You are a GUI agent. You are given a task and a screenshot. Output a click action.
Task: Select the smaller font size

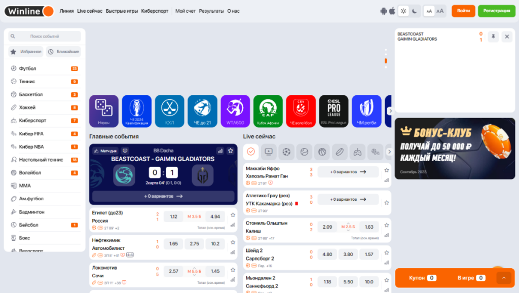[429, 11]
